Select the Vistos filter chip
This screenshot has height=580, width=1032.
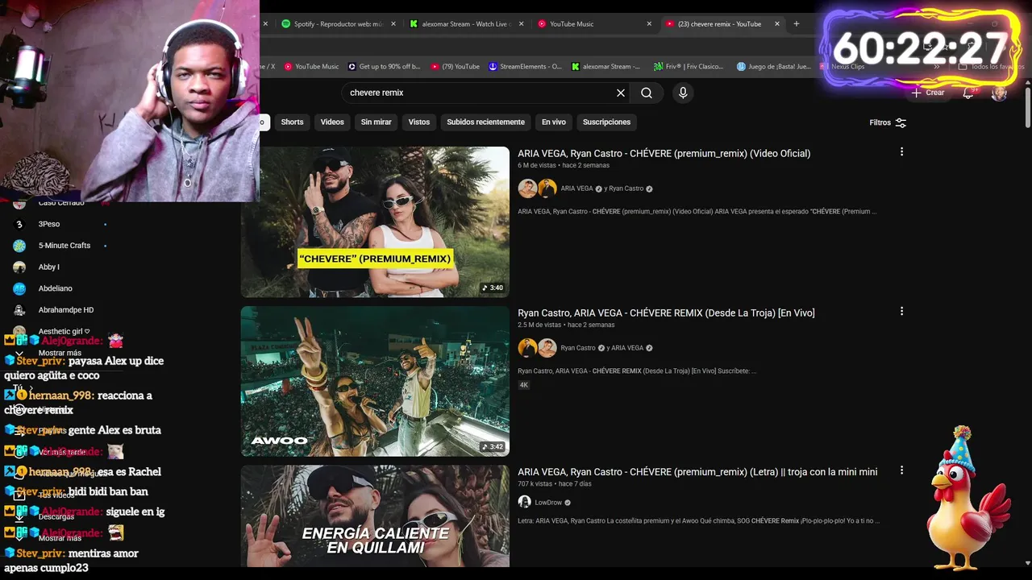tap(419, 122)
